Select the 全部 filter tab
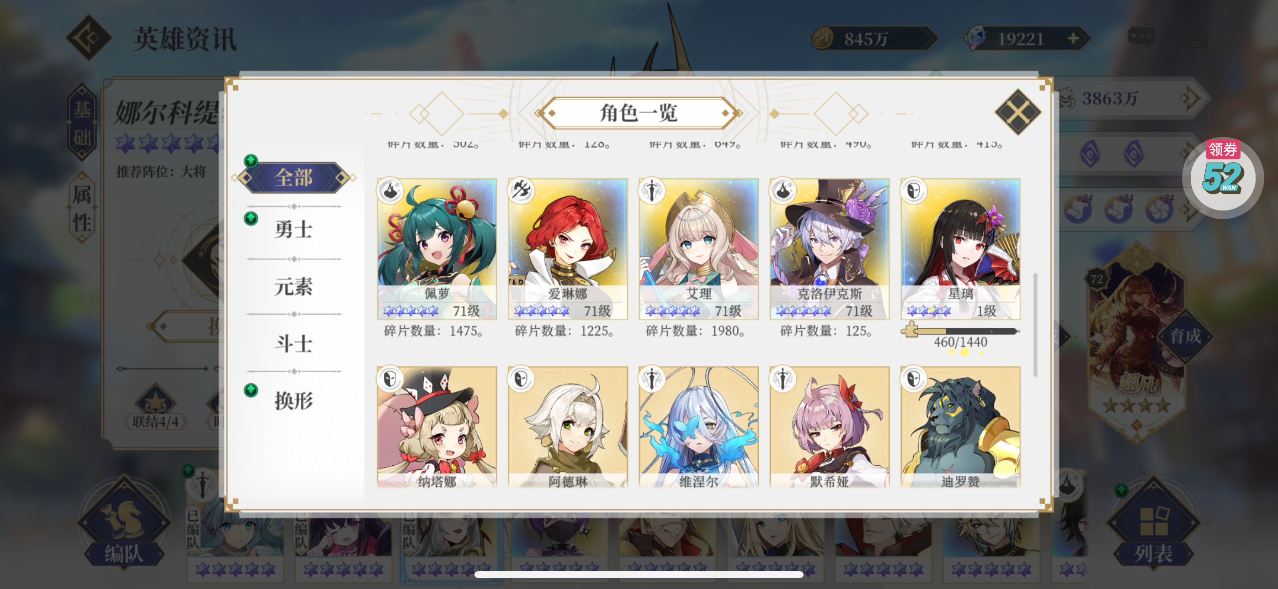The image size is (1278, 589). click(x=294, y=178)
